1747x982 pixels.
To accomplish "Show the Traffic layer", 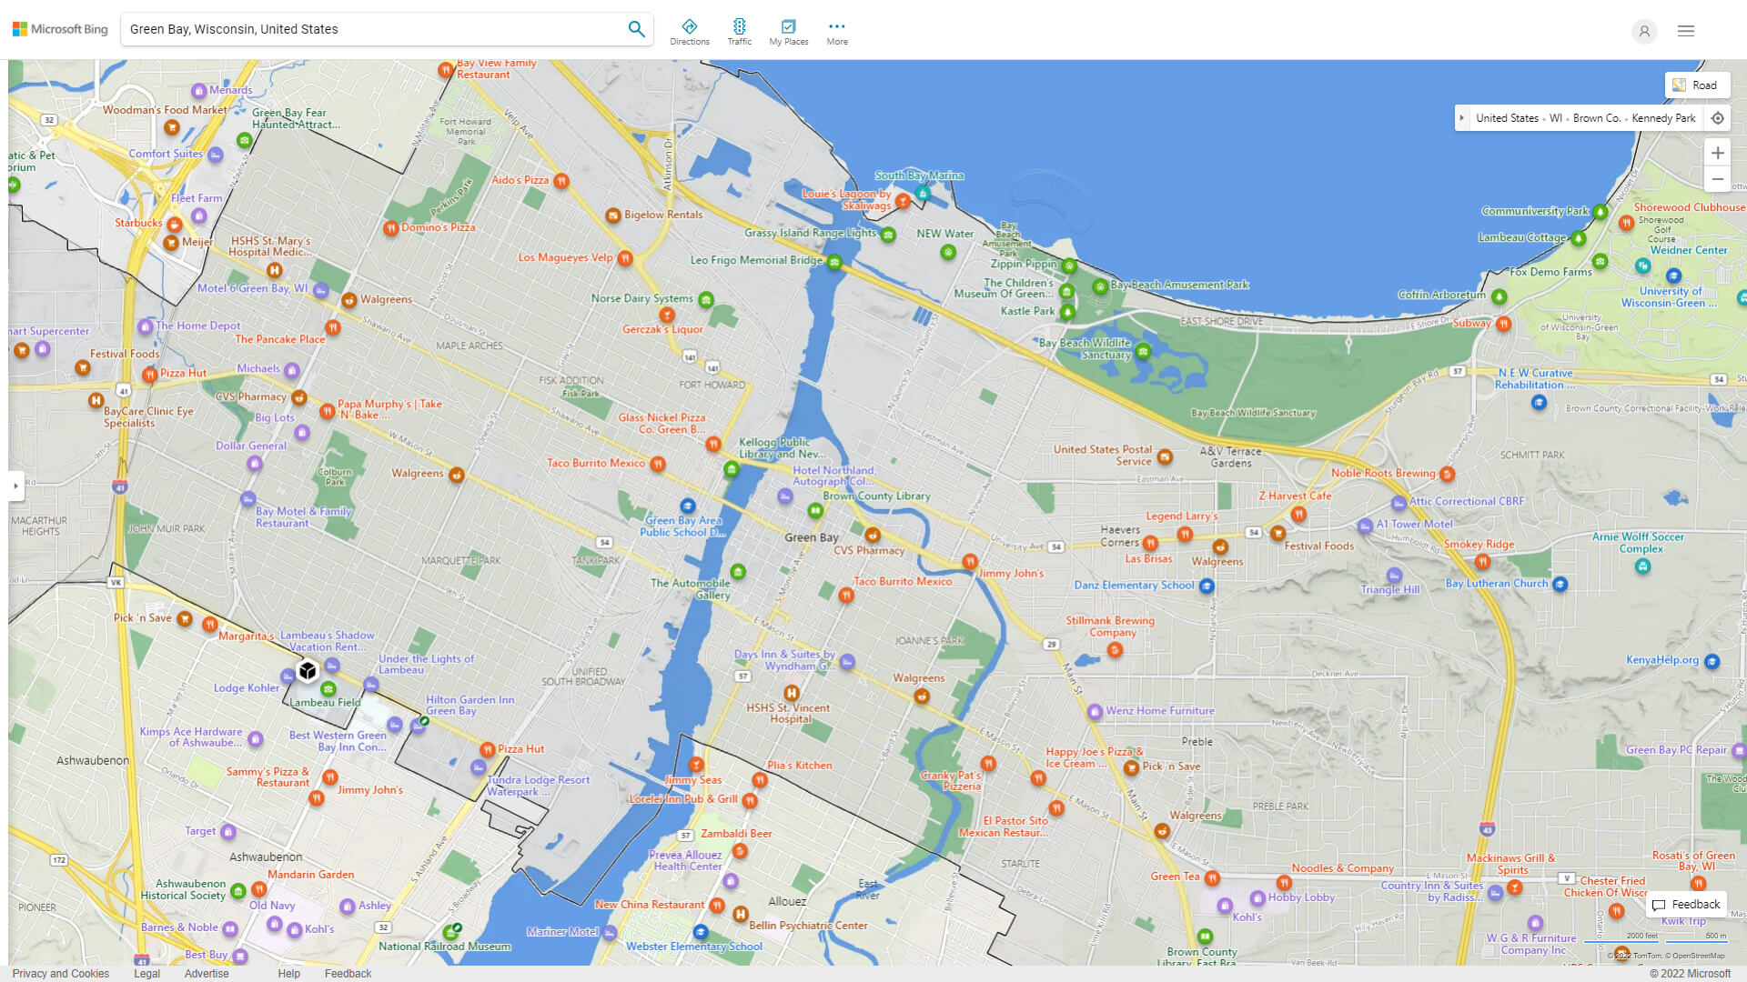I will (739, 32).
